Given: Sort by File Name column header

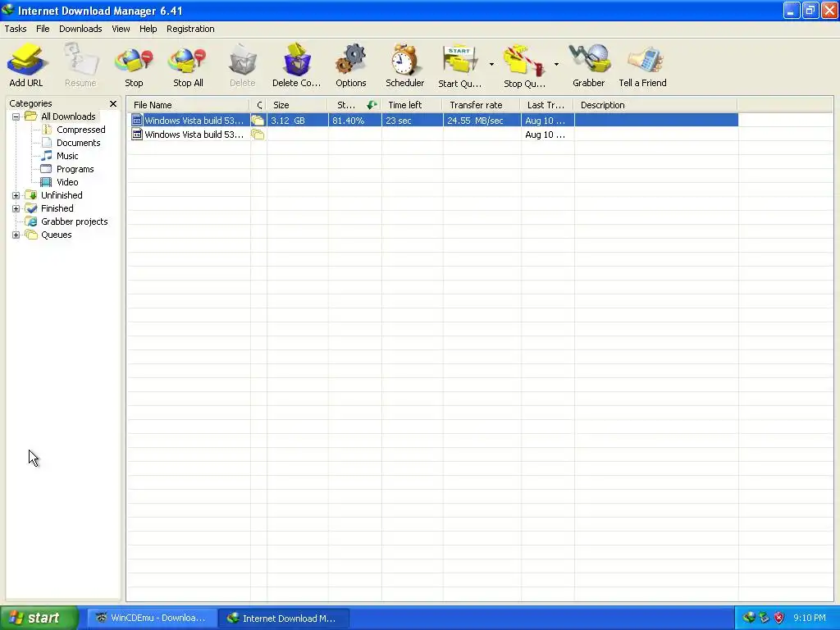Looking at the screenshot, I should click(x=188, y=105).
